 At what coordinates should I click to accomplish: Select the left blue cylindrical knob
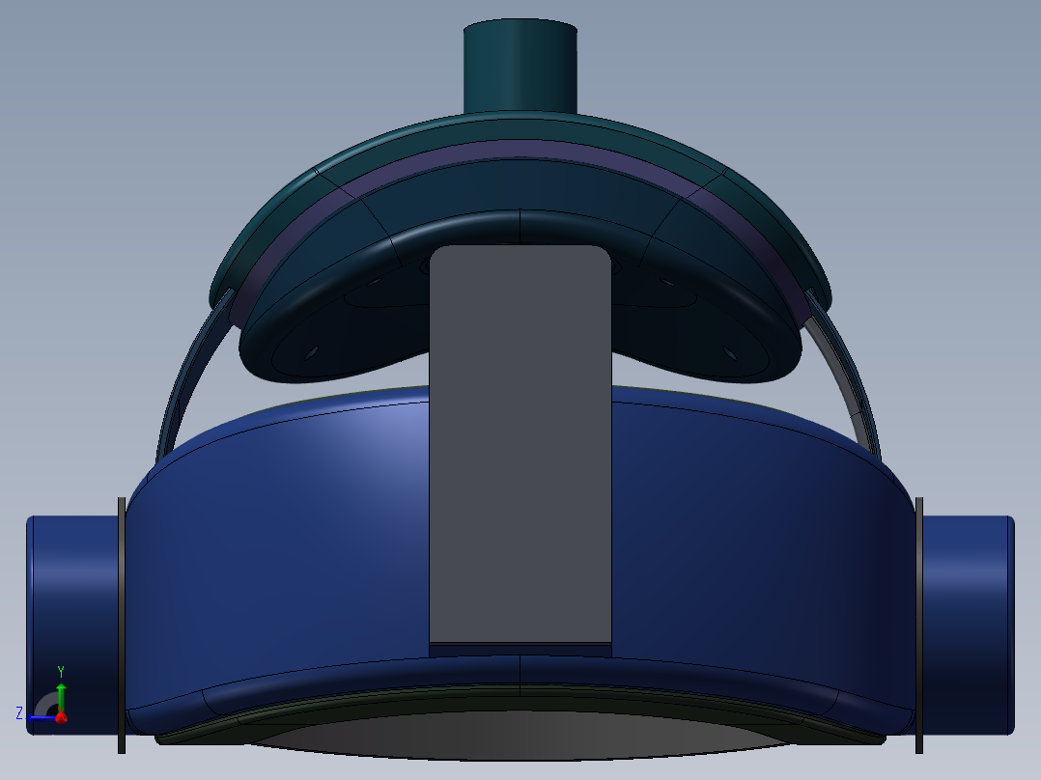pyautogui.click(x=73, y=624)
